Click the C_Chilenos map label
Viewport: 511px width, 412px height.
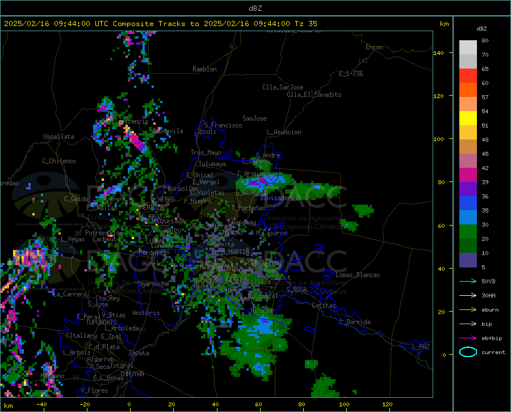click(59, 161)
